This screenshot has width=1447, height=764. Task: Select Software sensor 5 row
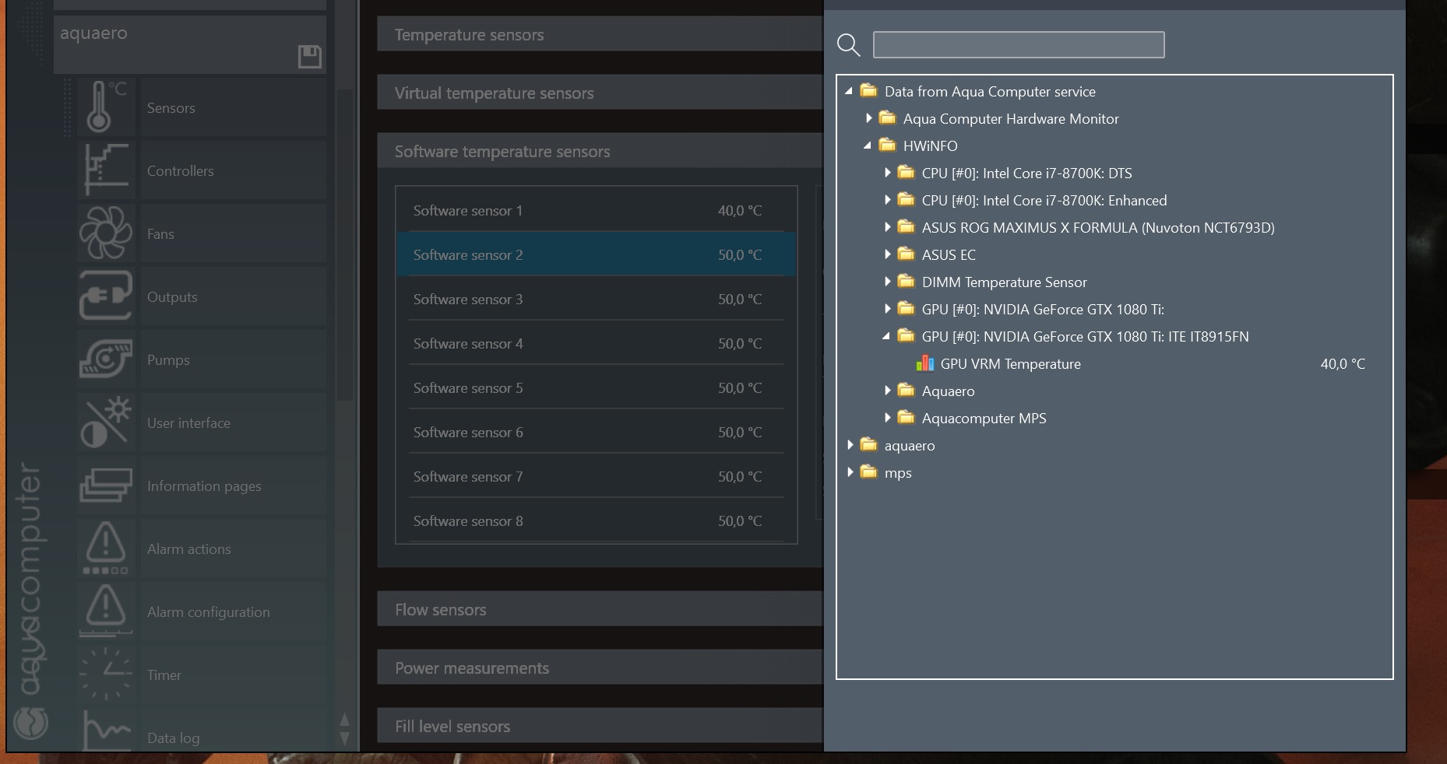click(596, 387)
